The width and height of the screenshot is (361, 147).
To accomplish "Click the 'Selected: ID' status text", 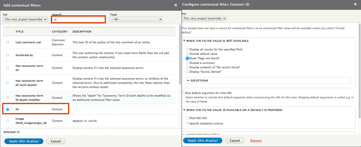I will 12,132.
